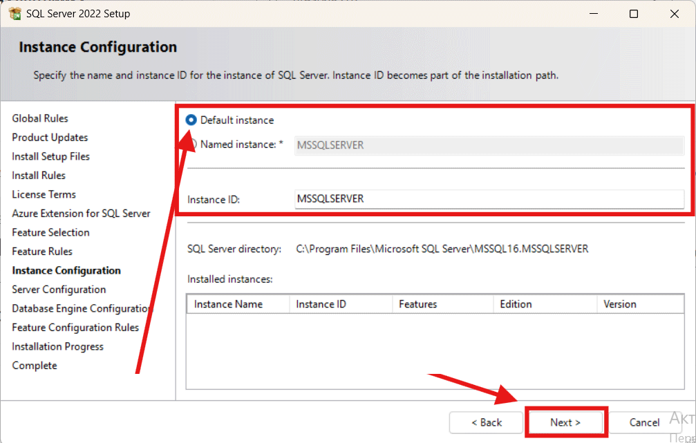This screenshot has height=443, width=696.
Task: Open the Global Rules step
Action: tap(40, 119)
